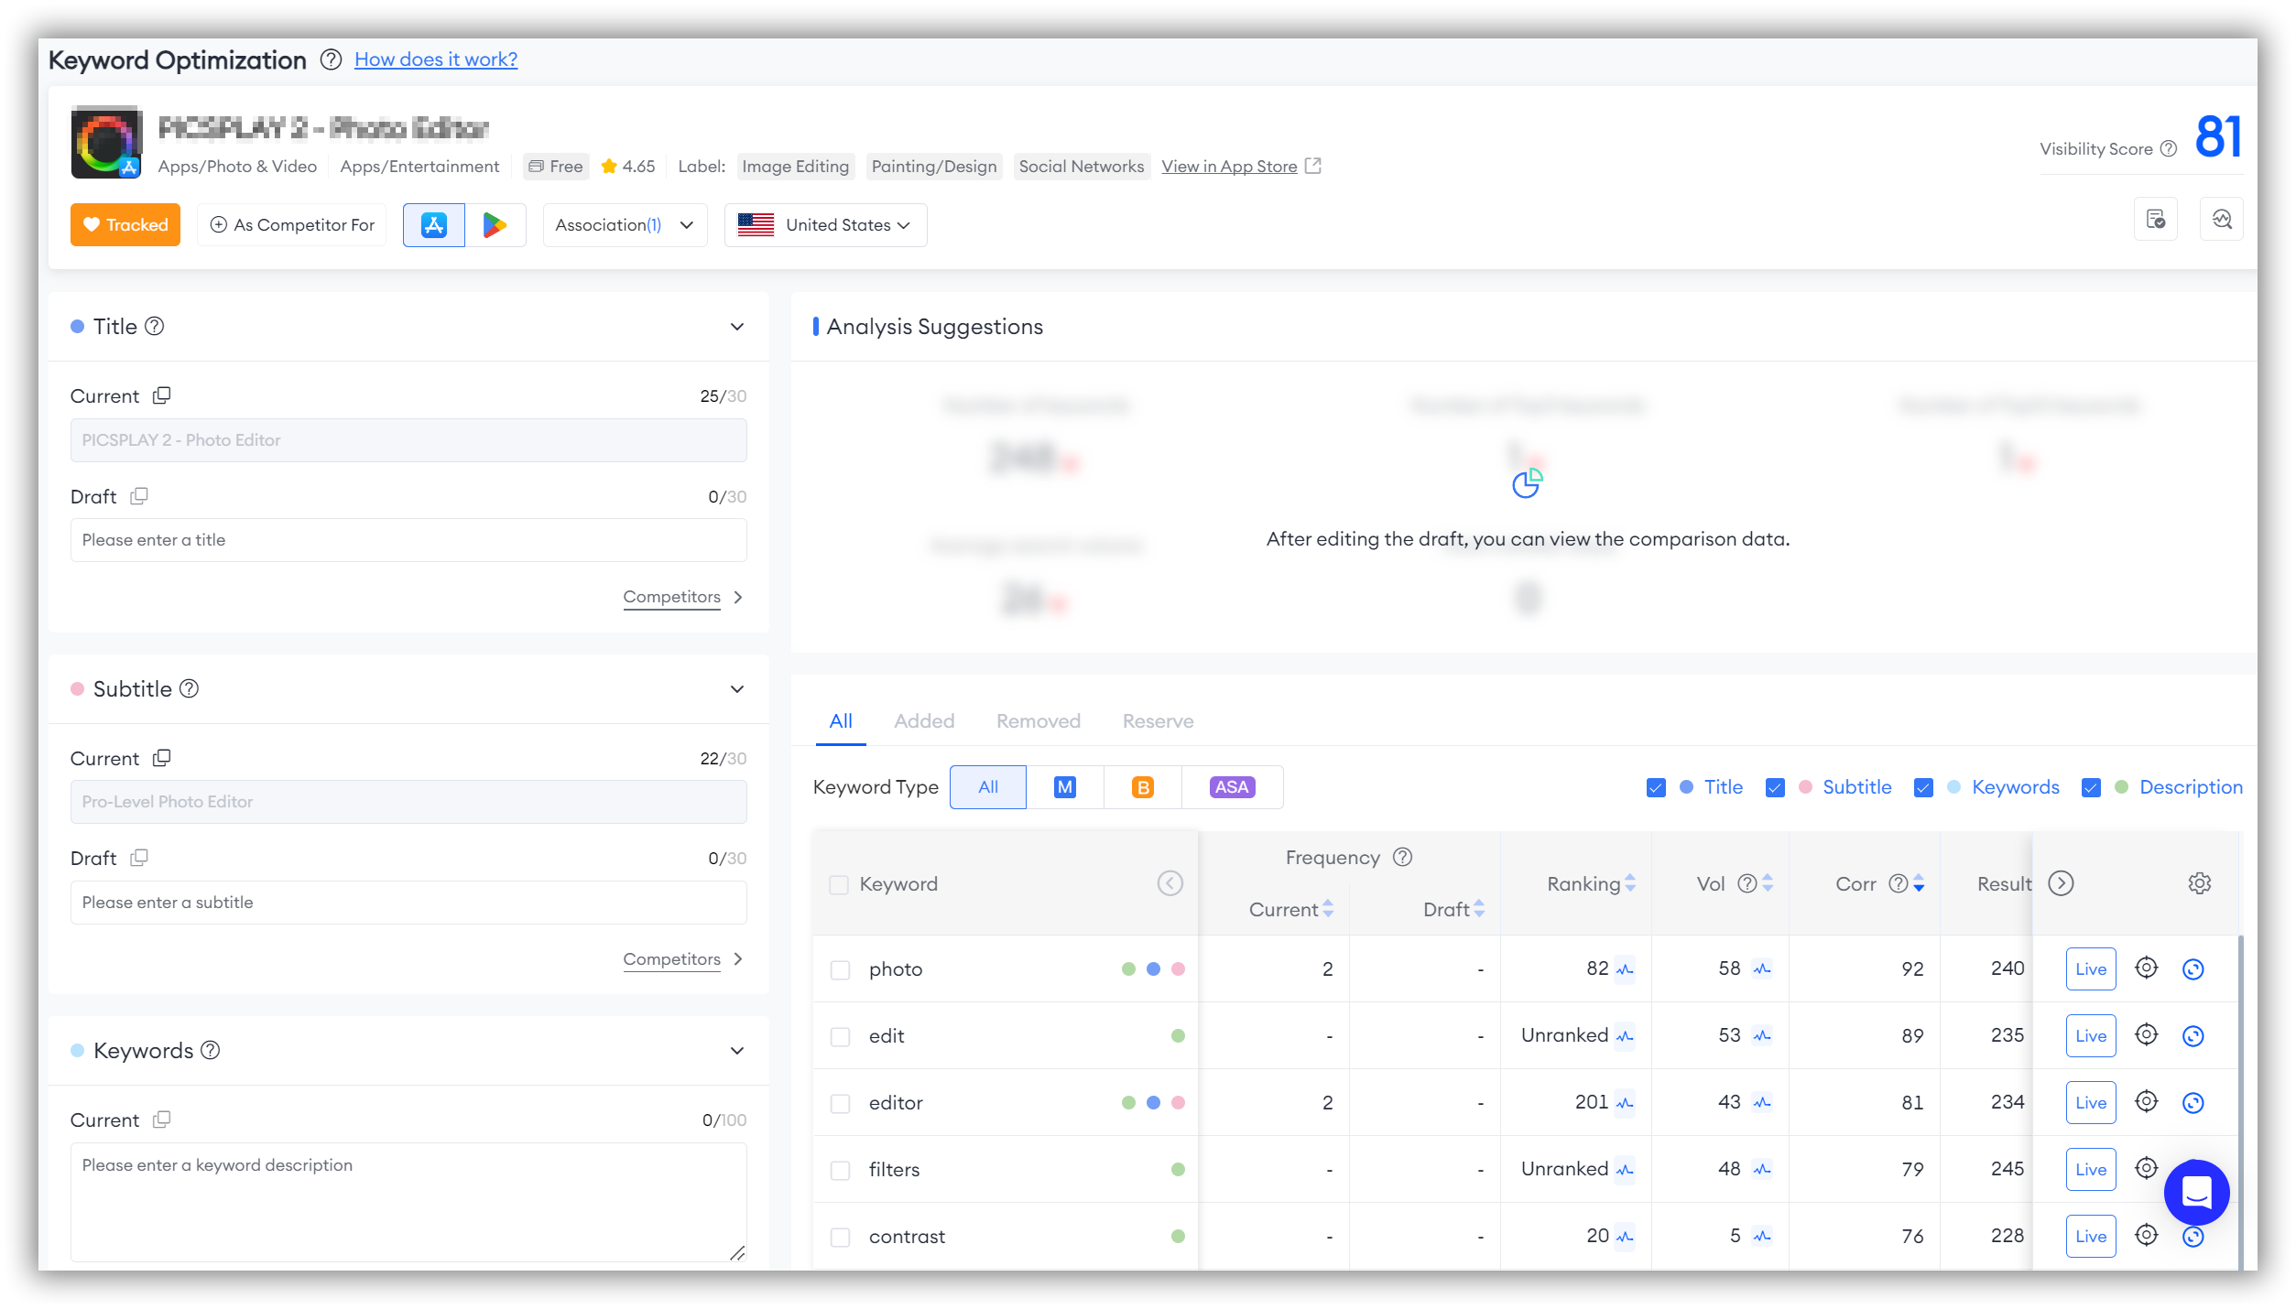Viewport: 2296px width, 1309px height.
Task: Open the Association(1) dropdown
Action: [625, 225]
